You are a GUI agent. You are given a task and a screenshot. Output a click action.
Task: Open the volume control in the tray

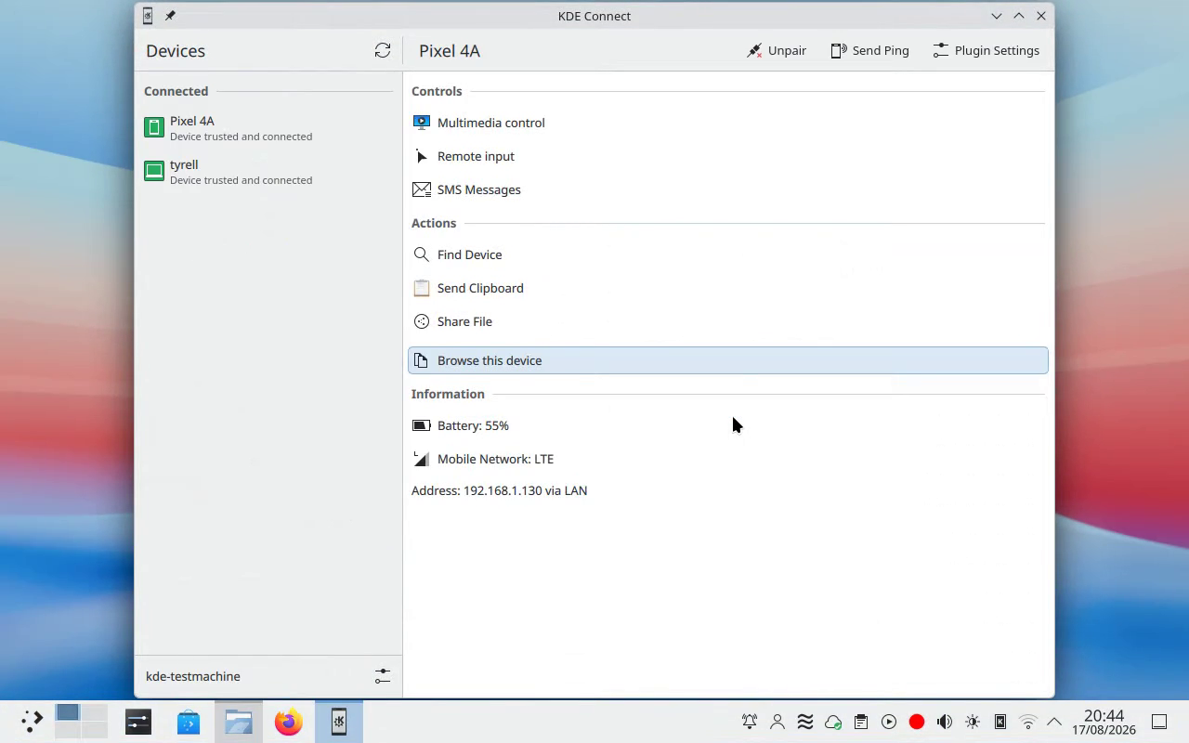tap(945, 722)
